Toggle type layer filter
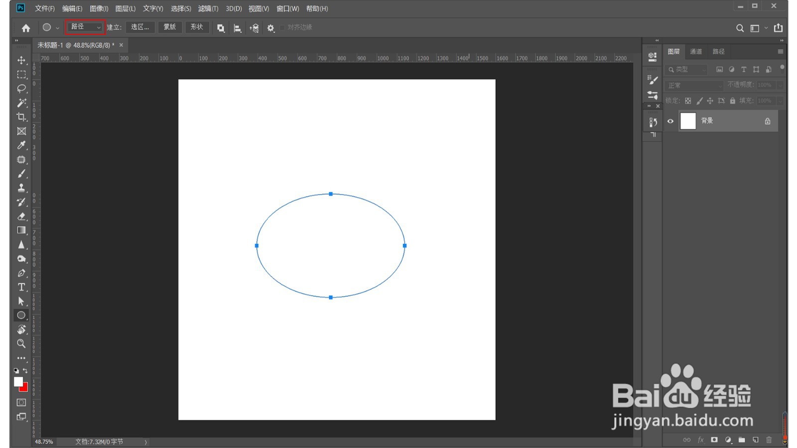Screen dimensions: 797x448 pos(744,69)
